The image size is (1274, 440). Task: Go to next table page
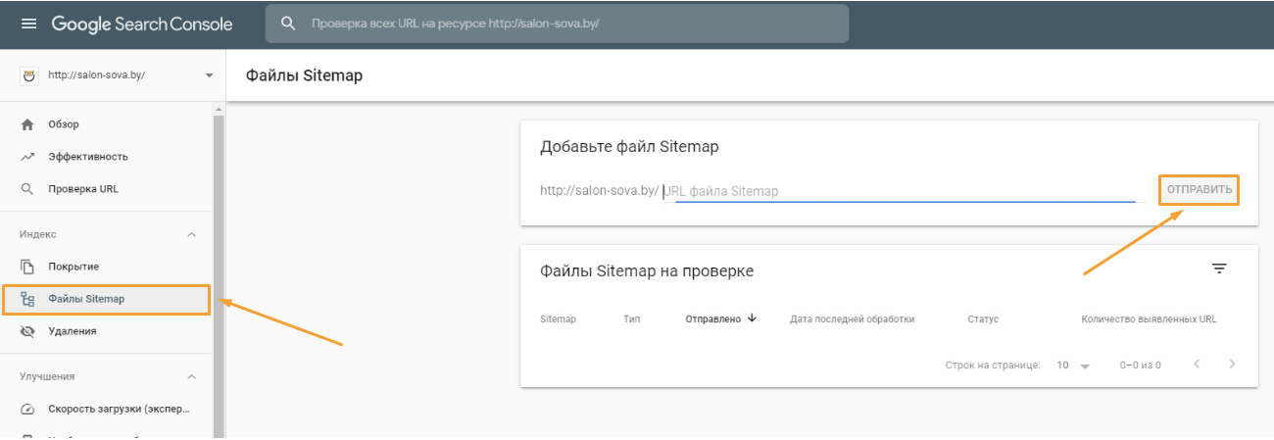1232,365
